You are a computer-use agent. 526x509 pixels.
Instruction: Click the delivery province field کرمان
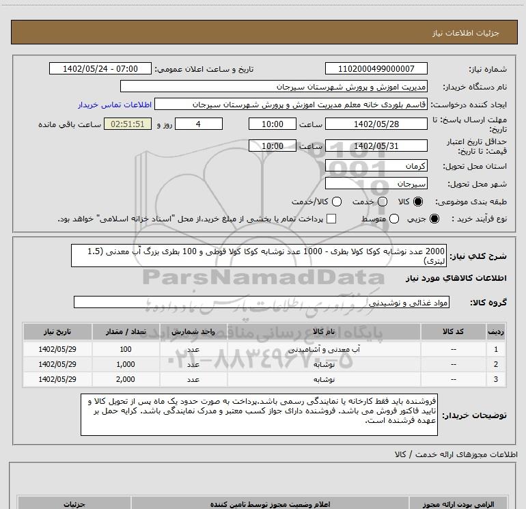[376, 165]
